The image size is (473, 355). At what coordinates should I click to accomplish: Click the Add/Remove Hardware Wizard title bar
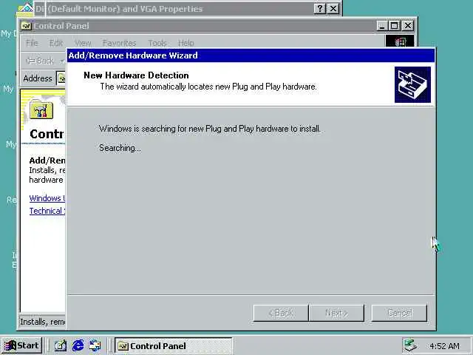tap(251, 55)
